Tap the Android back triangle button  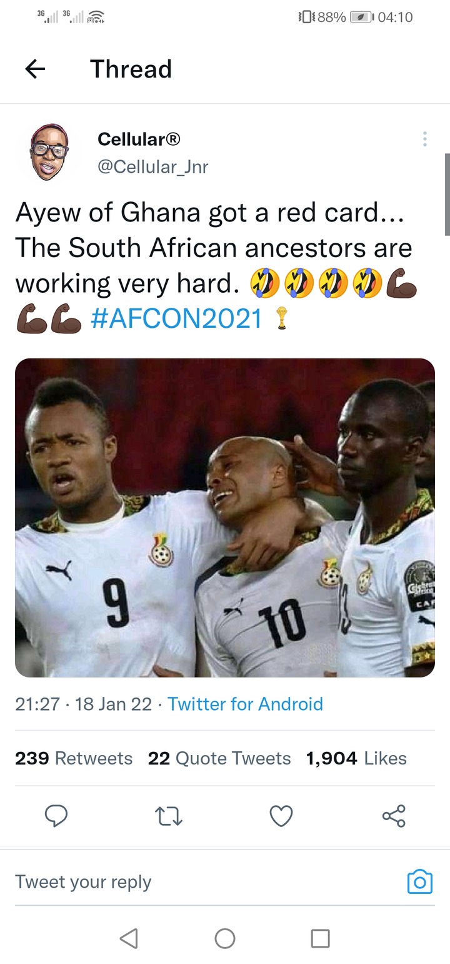129,938
